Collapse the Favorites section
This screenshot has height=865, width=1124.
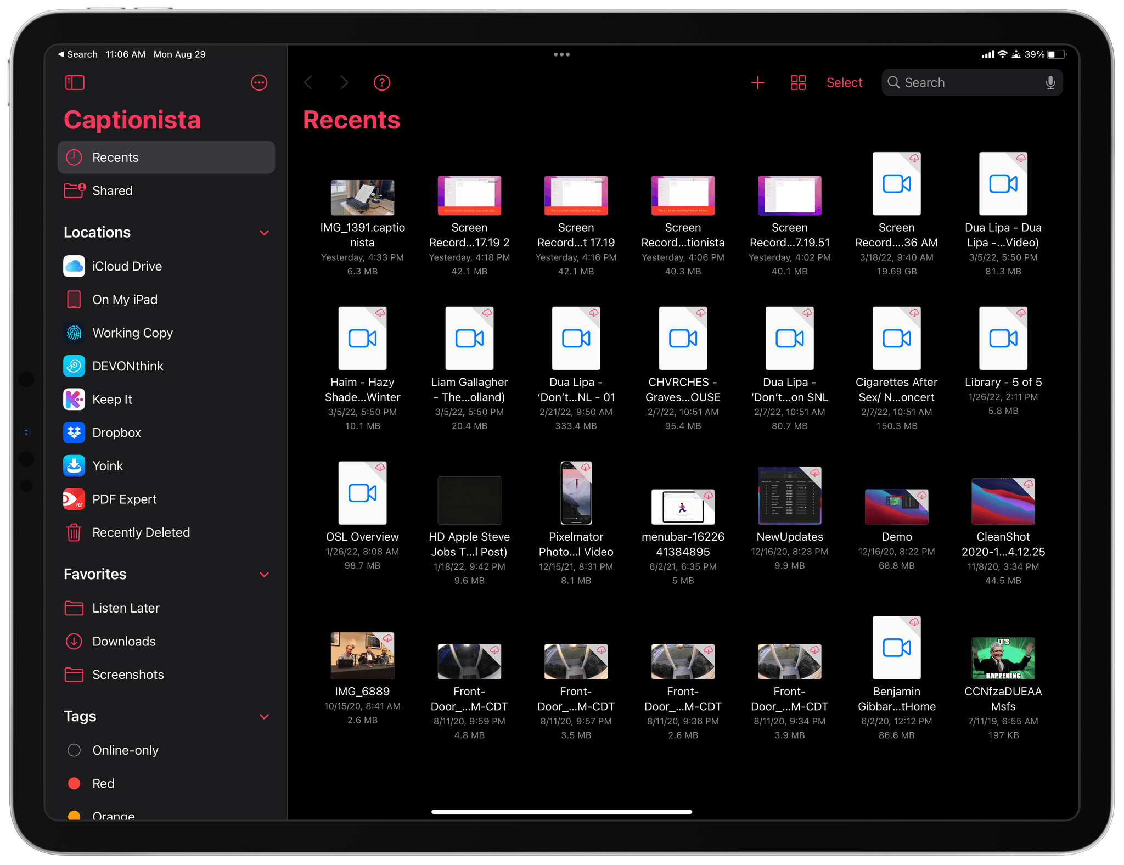tap(264, 575)
